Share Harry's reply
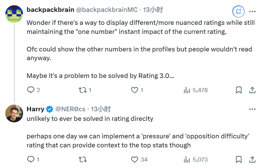 [x=253, y=160]
